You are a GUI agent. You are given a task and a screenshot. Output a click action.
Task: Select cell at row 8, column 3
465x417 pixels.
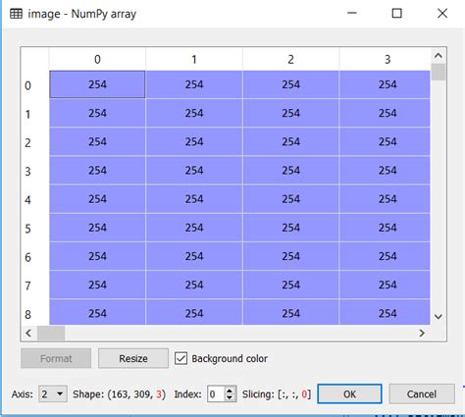(385, 313)
